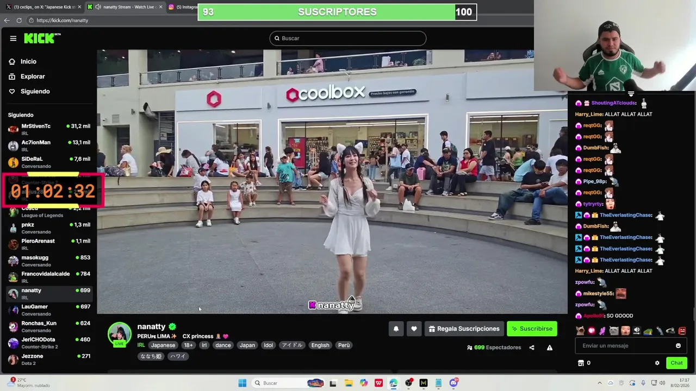The image size is (696, 391).
Task: Insert the frog emote
Action: click(x=648, y=331)
